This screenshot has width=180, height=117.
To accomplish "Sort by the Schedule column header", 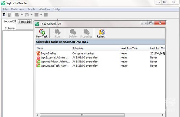I will 95,48.
